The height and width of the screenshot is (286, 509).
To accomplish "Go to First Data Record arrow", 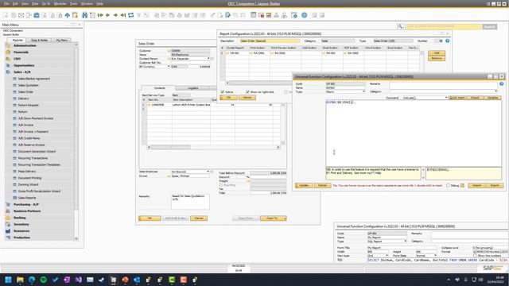I will click(x=100, y=15).
